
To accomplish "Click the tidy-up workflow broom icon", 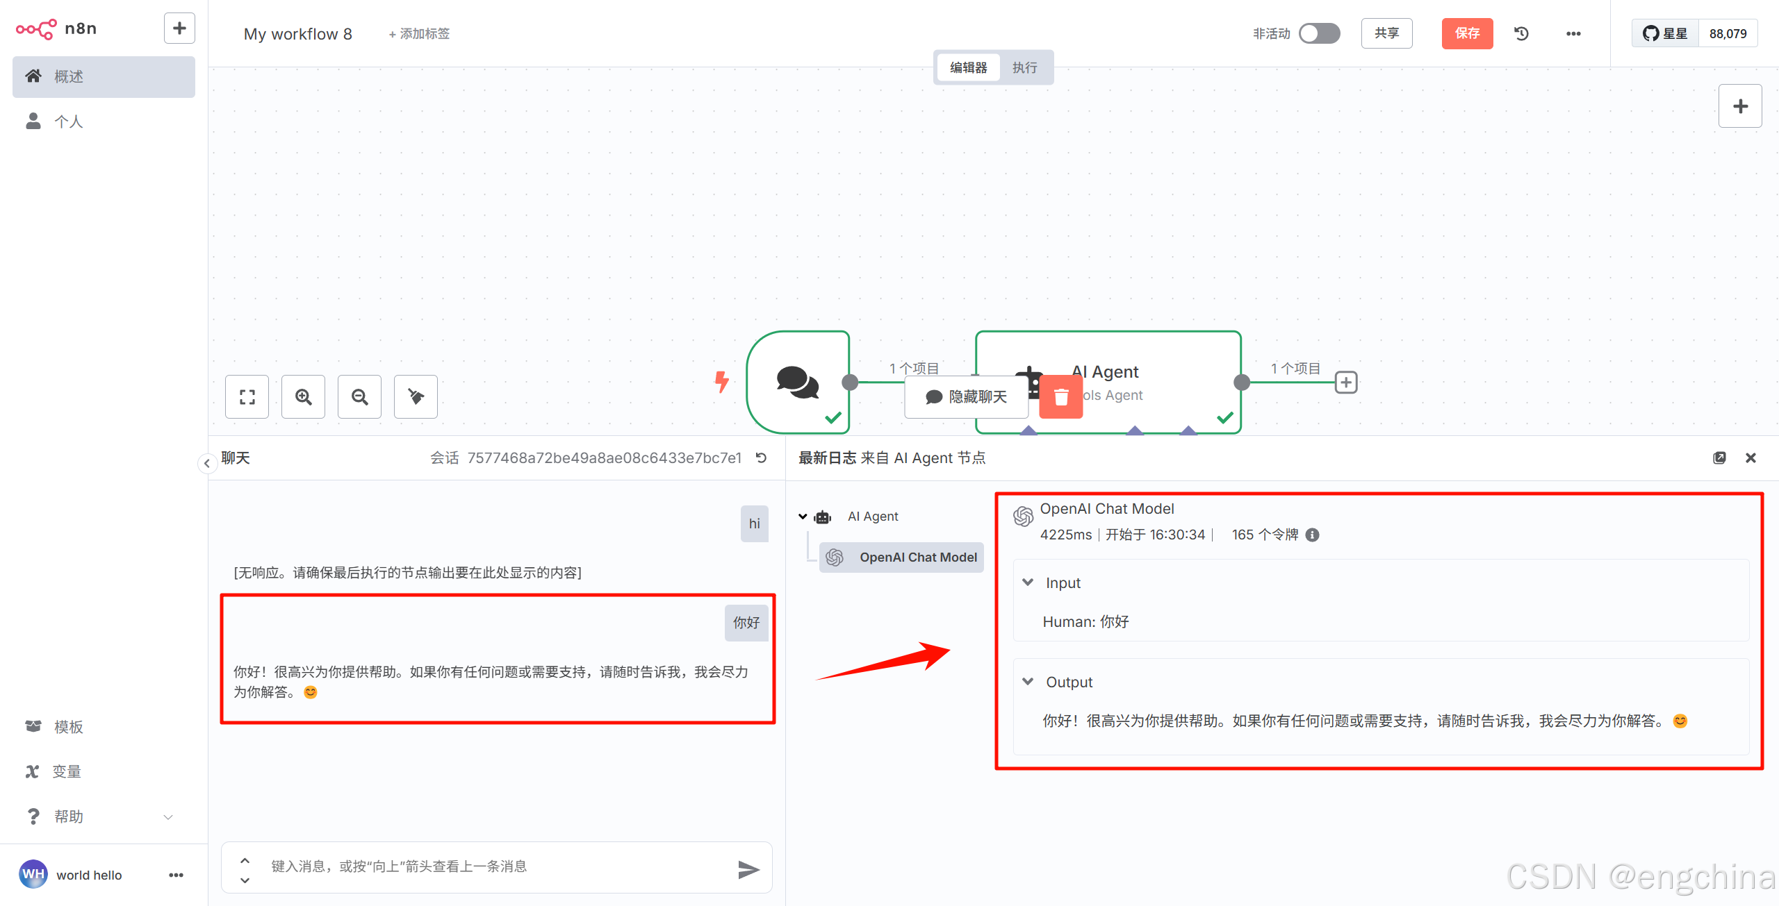I will coord(416,396).
